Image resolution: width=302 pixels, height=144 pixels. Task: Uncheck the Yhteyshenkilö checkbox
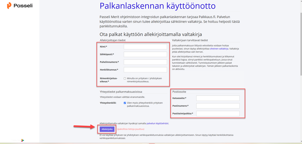click(125, 103)
